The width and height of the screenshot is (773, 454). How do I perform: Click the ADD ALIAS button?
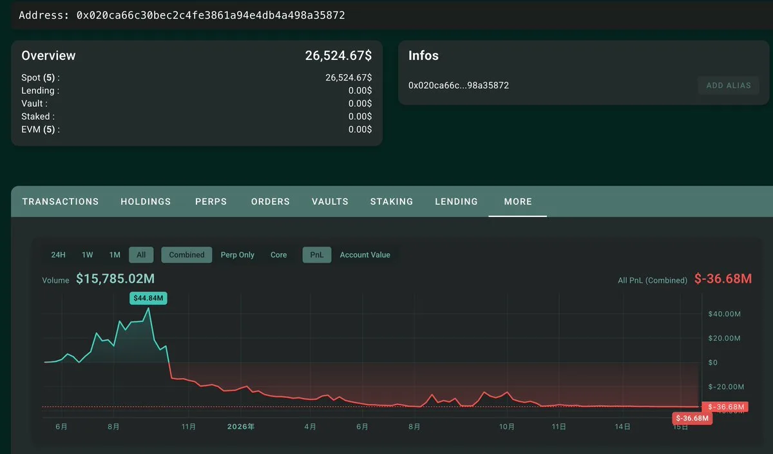[729, 86]
